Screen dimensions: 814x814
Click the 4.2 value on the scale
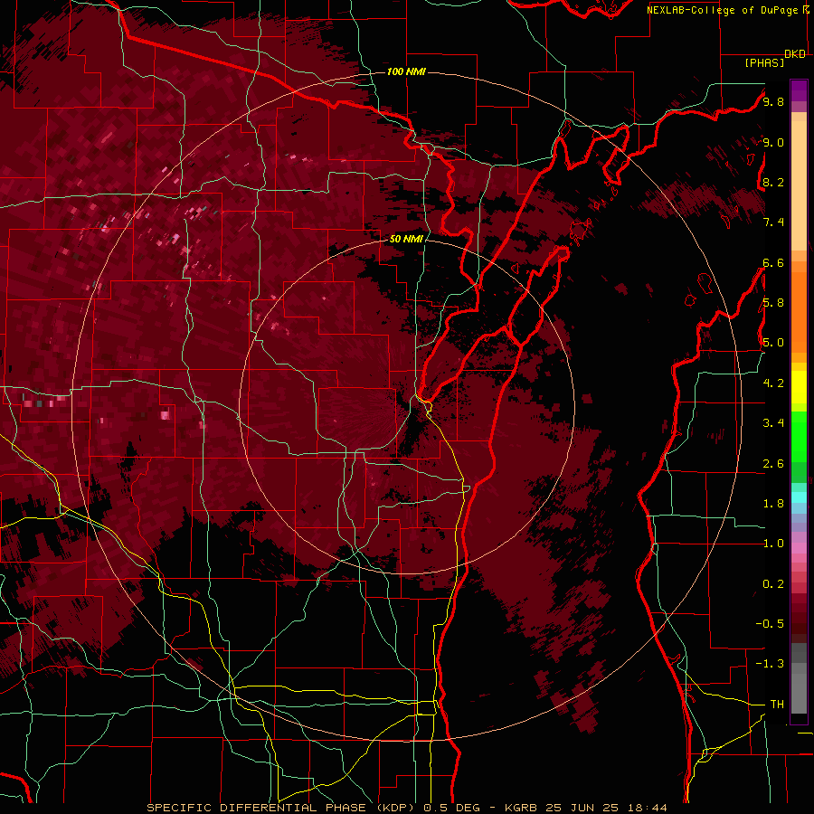pos(773,383)
